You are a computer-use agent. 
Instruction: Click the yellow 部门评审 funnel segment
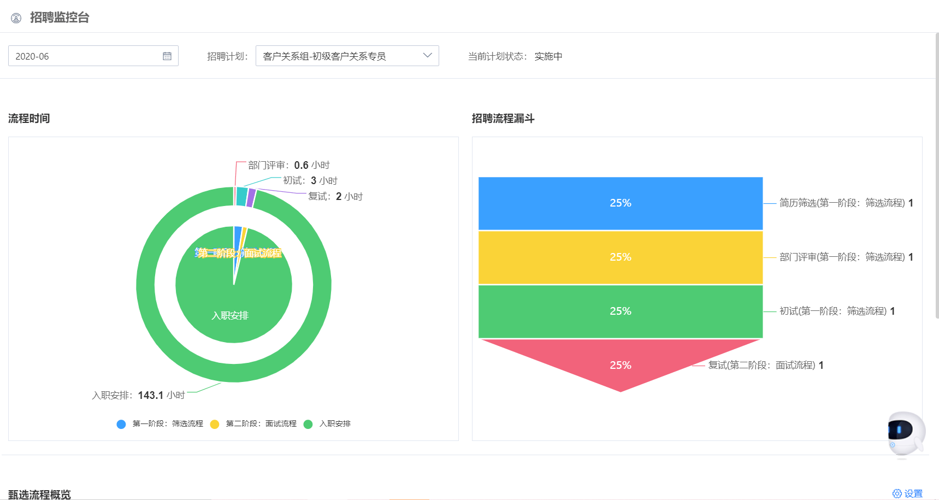click(620, 257)
